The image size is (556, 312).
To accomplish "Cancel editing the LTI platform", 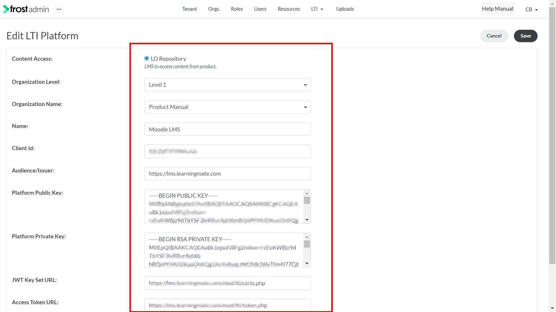I will pyautogui.click(x=494, y=36).
